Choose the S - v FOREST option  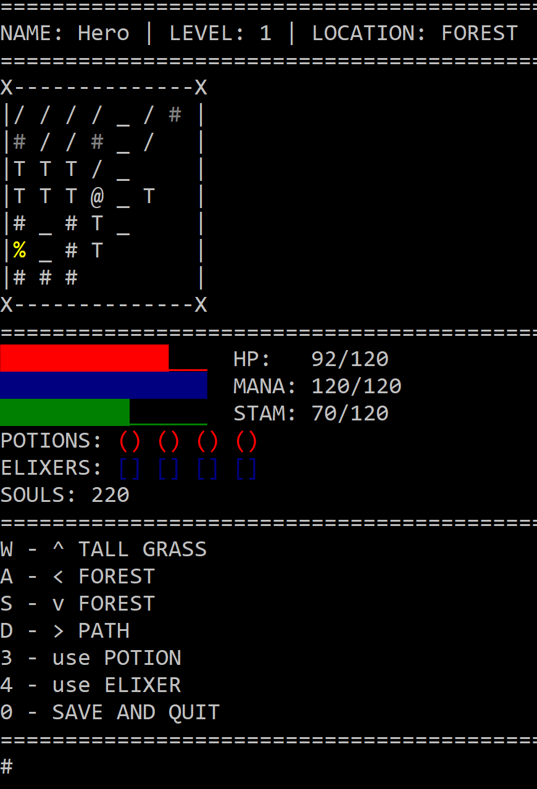[78, 604]
